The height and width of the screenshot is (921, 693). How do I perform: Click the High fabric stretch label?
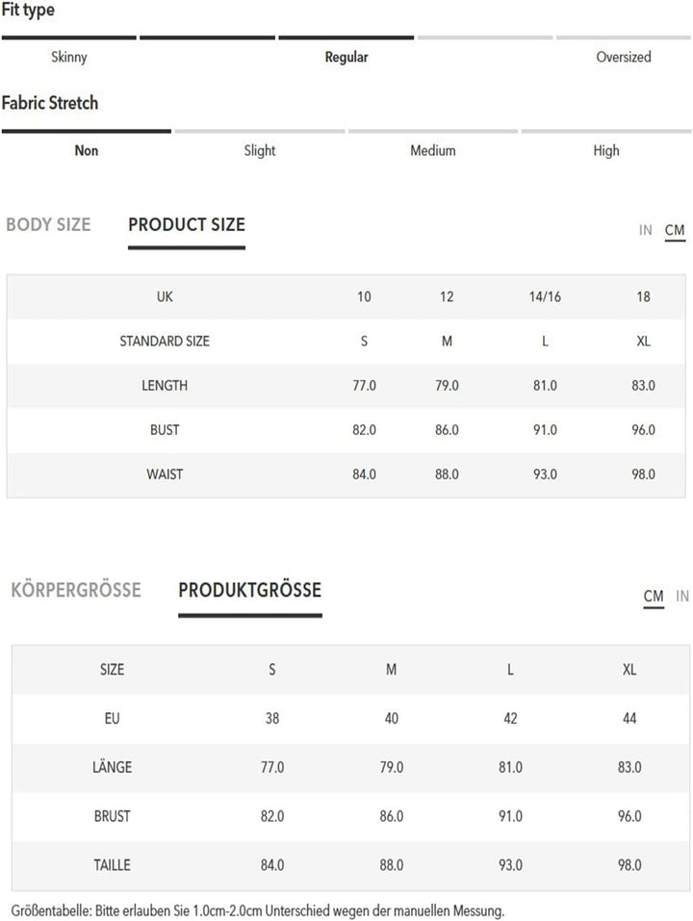(606, 150)
